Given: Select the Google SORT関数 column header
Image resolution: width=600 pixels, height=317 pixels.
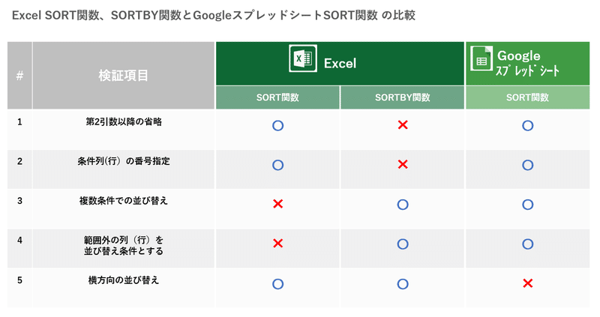Looking at the screenshot, I should pyautogui.click(x=528, y=97).
